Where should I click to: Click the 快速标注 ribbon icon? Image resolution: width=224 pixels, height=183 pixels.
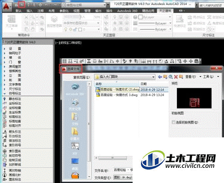tap(180, 21)
